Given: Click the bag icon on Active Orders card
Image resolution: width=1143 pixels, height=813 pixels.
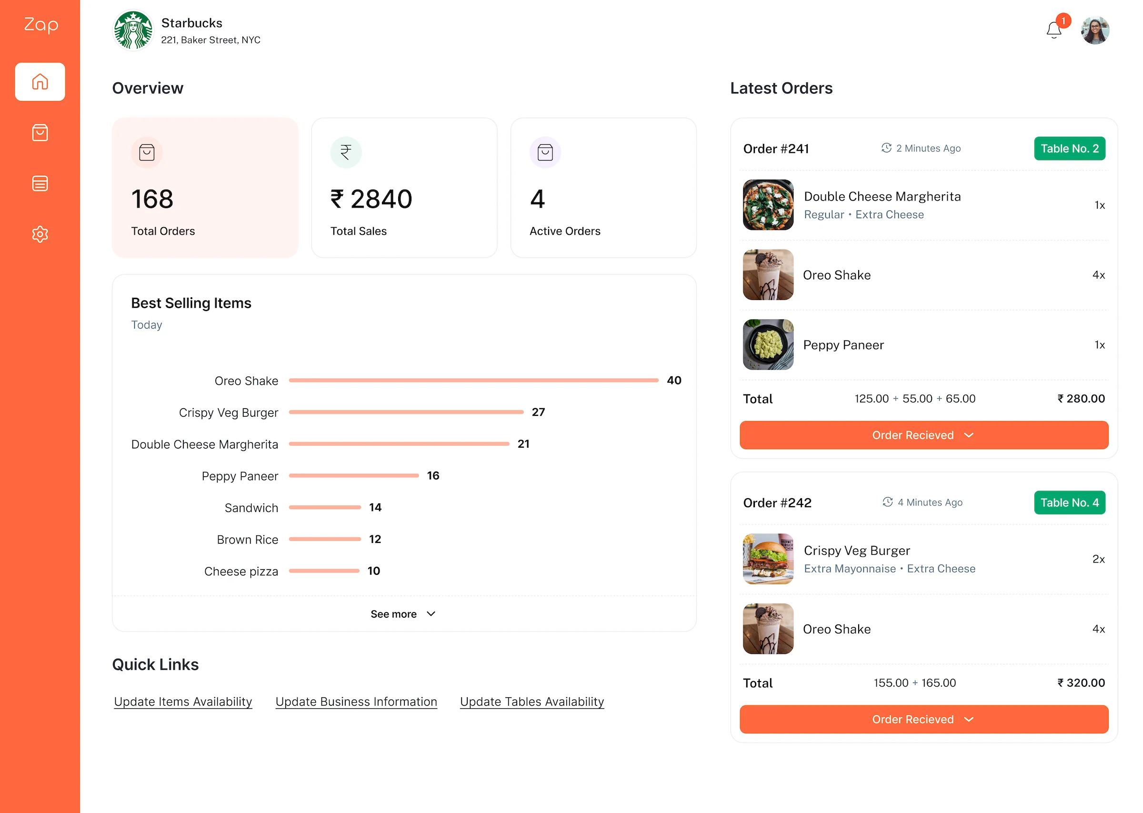Looking at the screenshot, I should (x=545, y=152).
